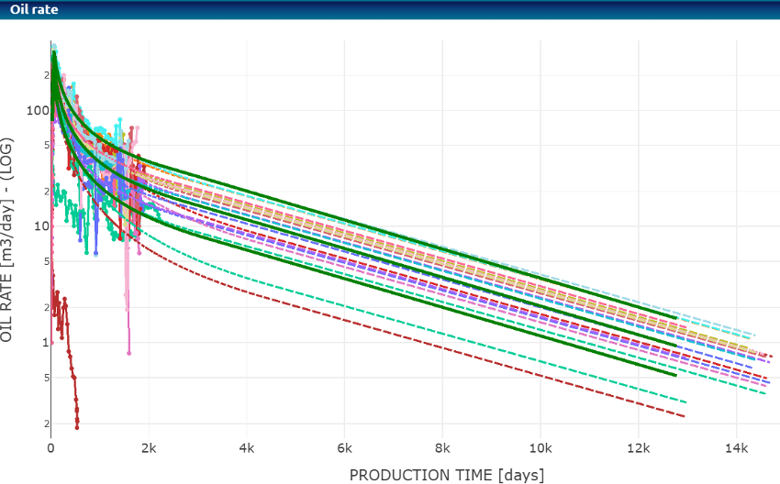The image size is (780, 484).
Task: Click the Oil rate panel title
Action: pos(34,10)
